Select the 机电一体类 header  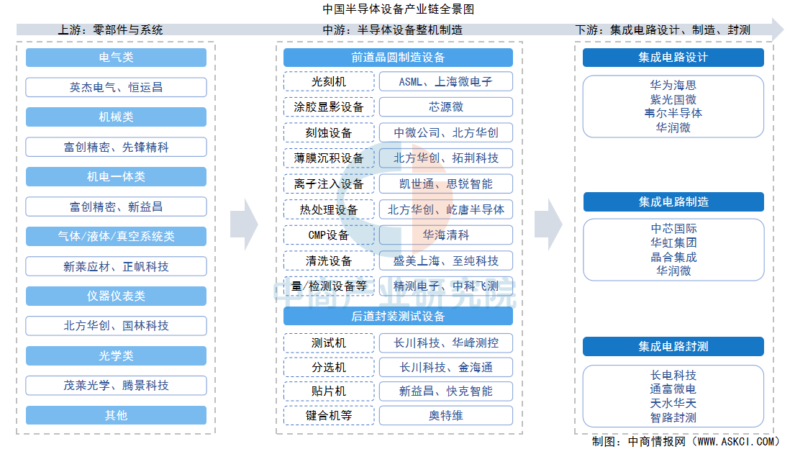click(x=116, y=177)
